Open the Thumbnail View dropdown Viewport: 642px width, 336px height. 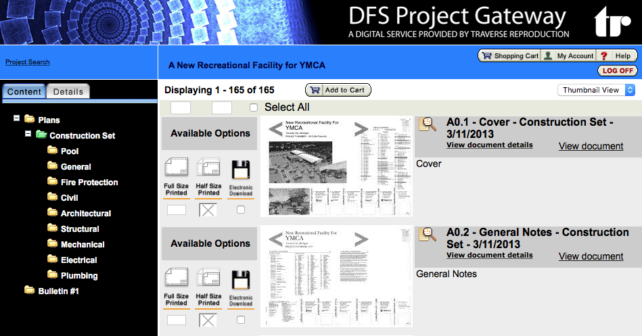pyautogui.click(x=596, y=90)
